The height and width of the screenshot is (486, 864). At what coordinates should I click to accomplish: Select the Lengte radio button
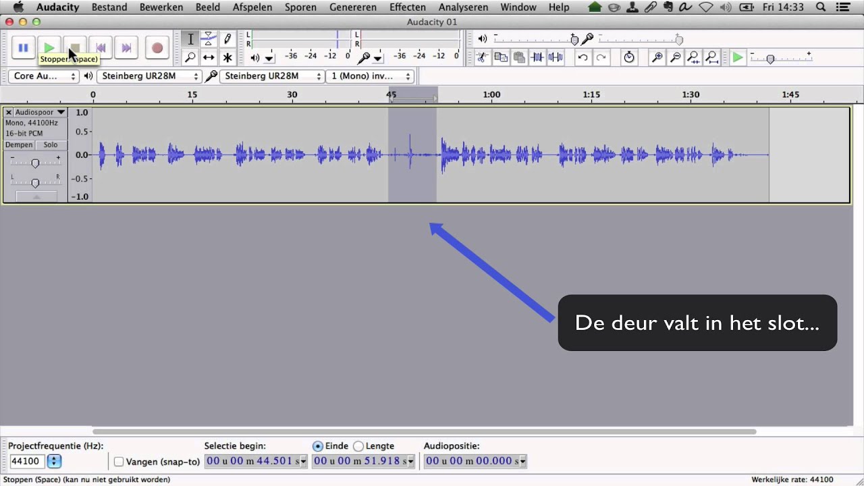[358, 446]
